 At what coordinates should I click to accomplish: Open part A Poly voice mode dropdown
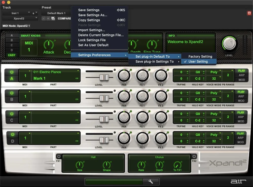(x=214, y=72)
